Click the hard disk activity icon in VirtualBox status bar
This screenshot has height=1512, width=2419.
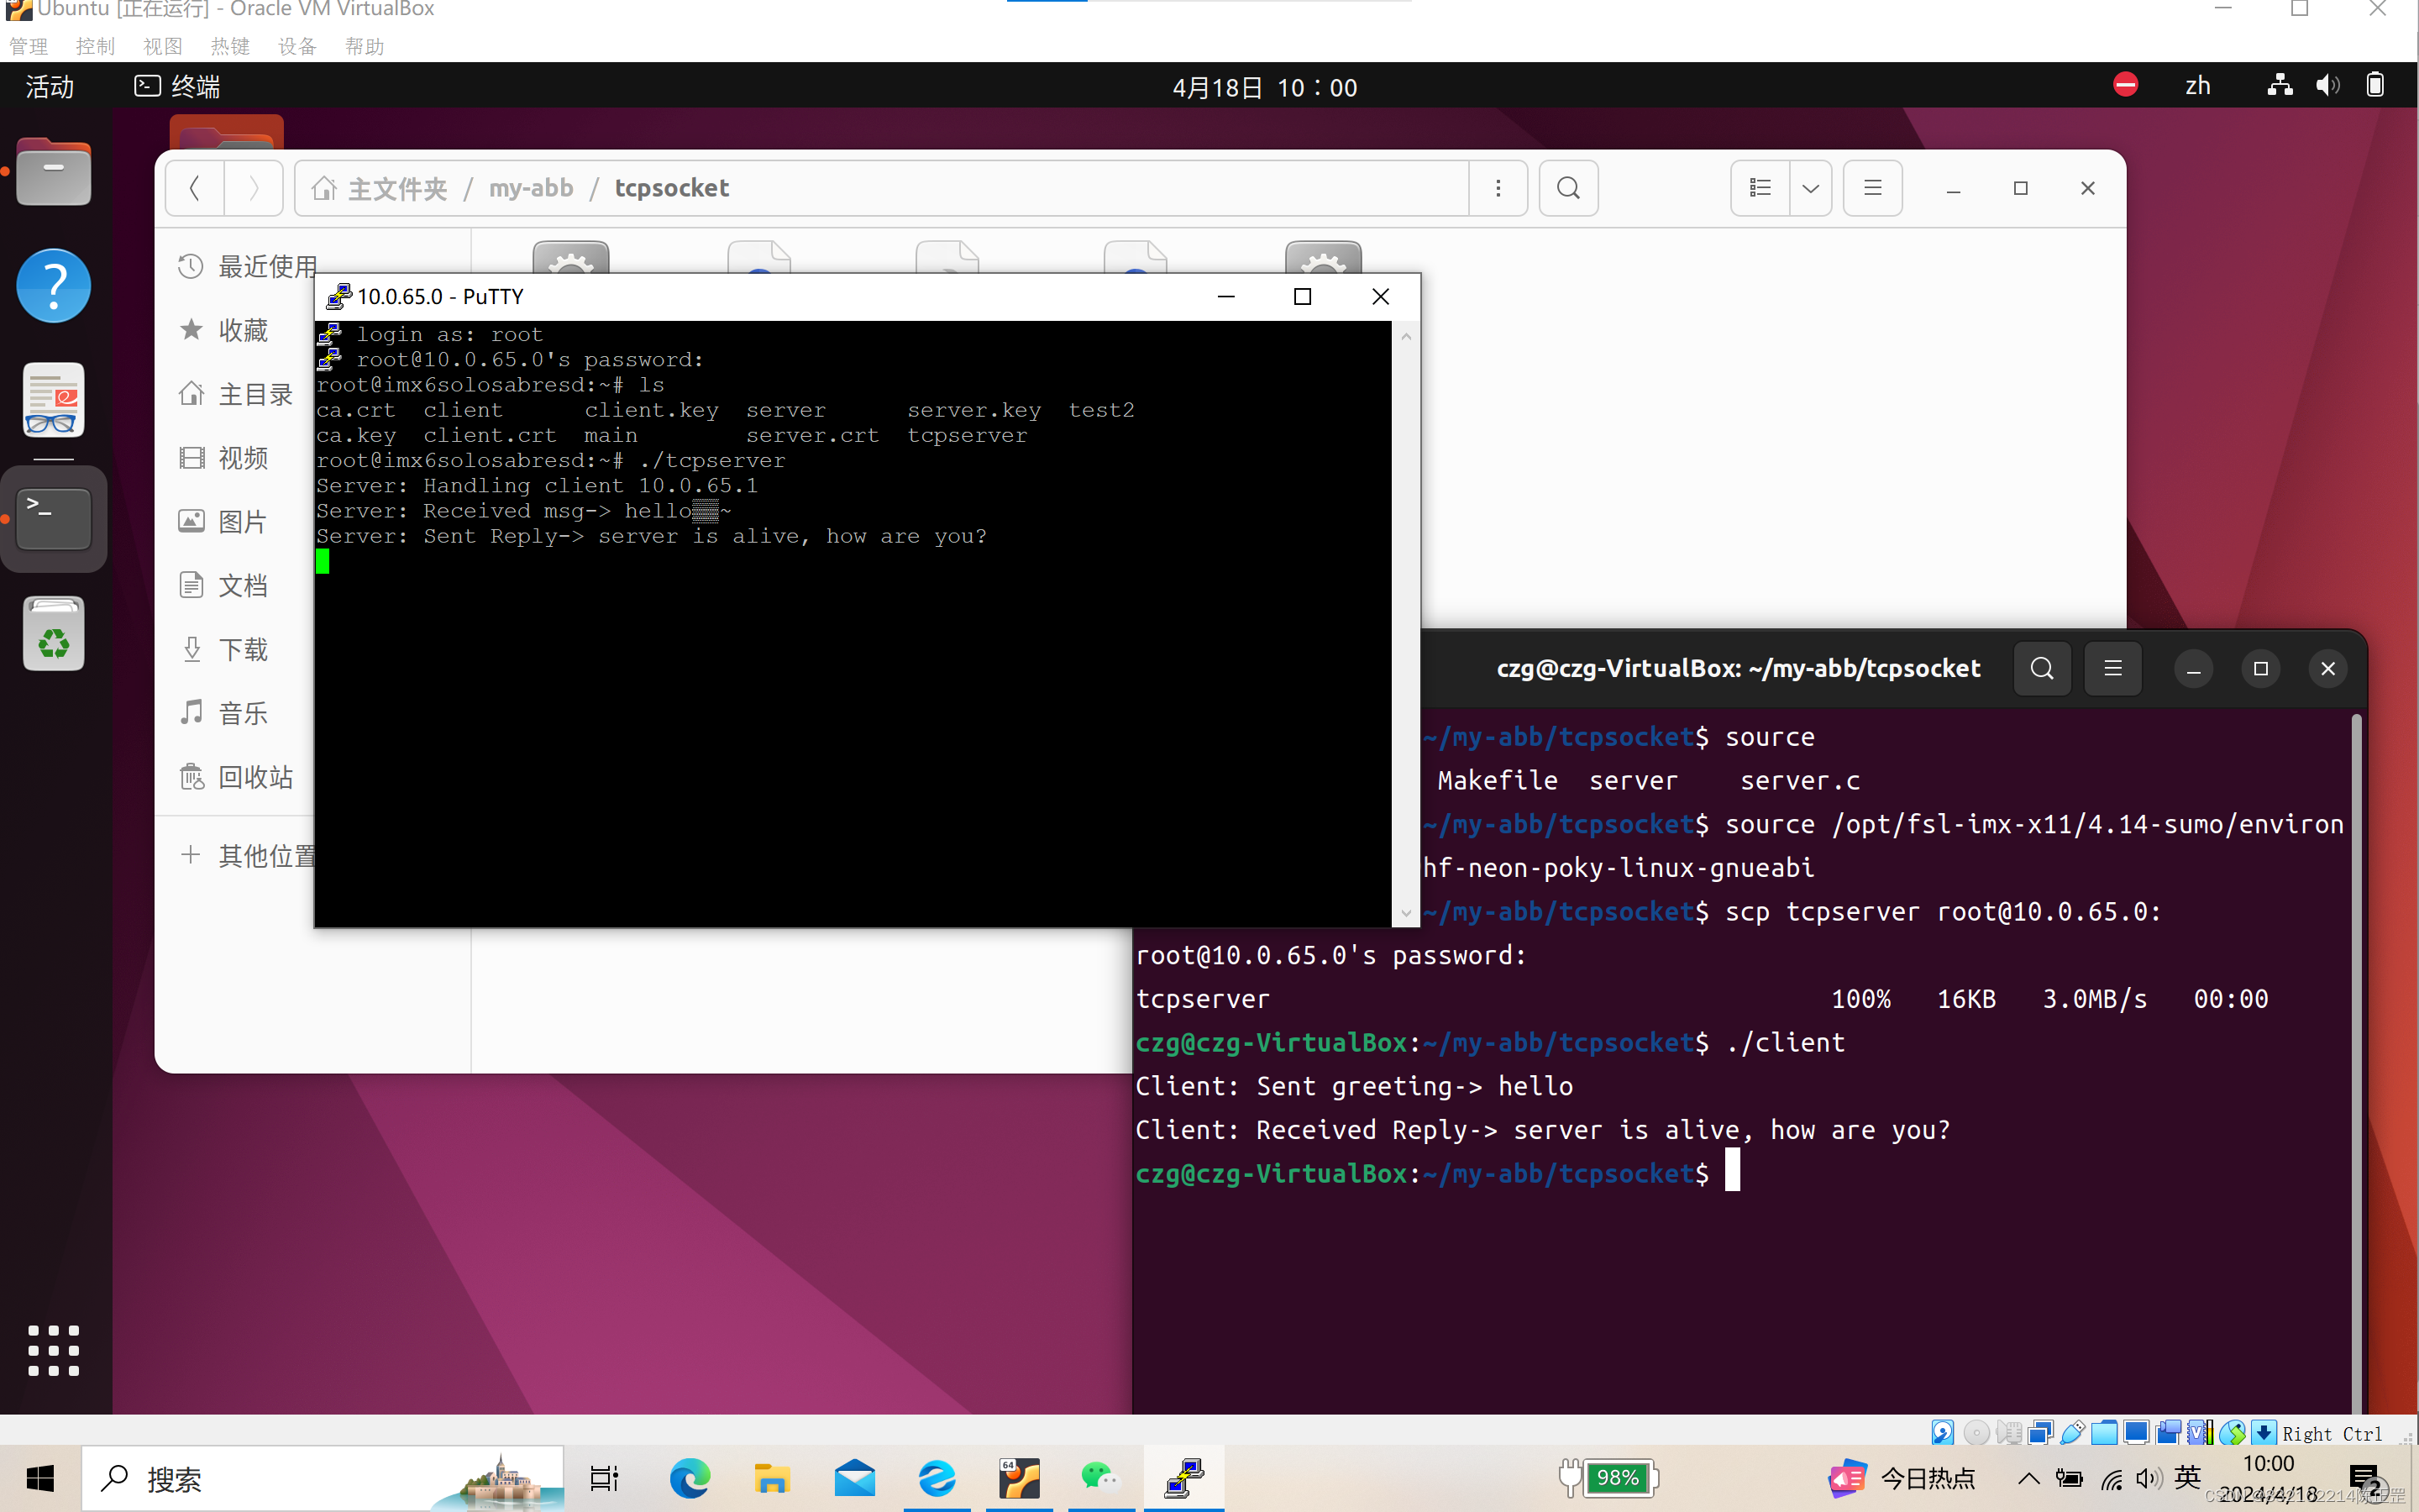point(1944,1433)
